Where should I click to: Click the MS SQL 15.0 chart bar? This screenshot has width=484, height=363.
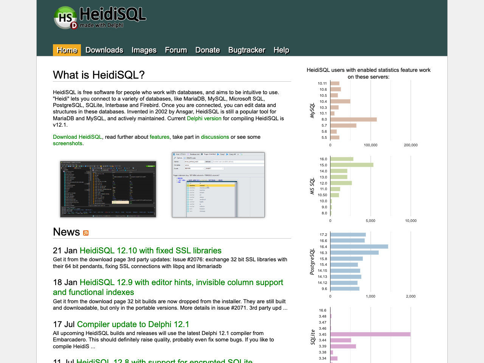[x=352, y=165]
